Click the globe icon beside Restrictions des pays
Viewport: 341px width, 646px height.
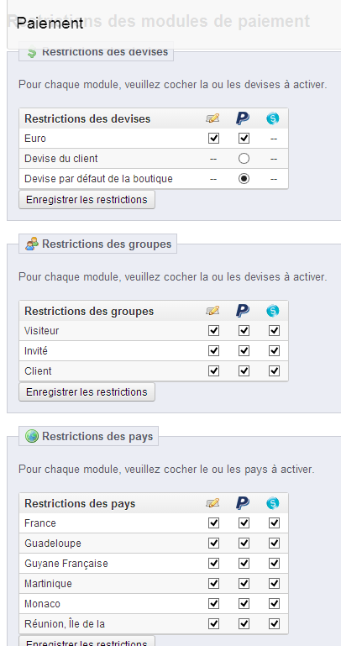[x=32, y=436]
